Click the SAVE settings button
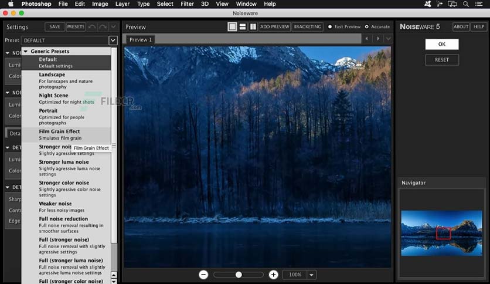Image resolution: width=490 pixels, height=284 pixels. pos(55,26)
